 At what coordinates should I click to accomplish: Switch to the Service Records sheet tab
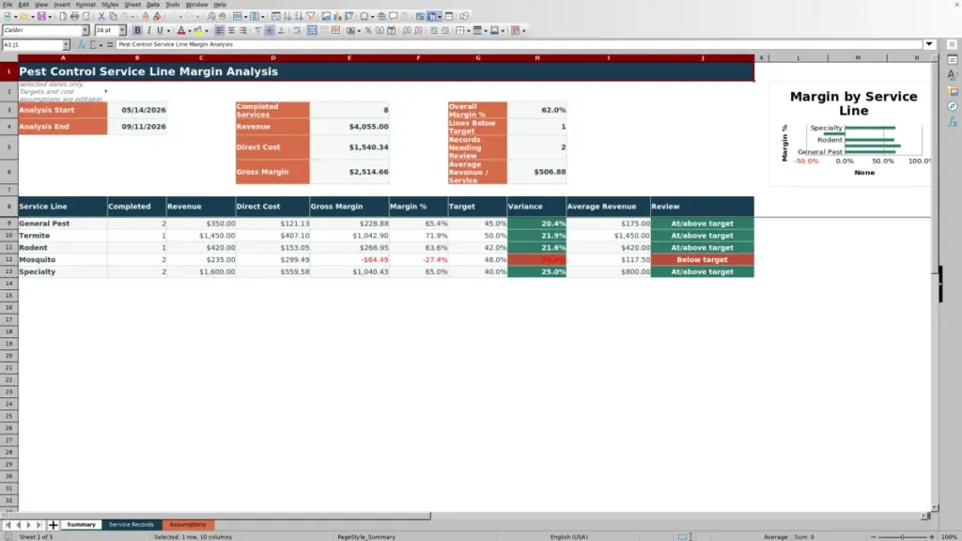pyautogui.click(x=132, y=524)
